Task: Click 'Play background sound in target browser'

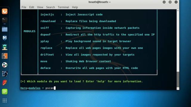Action: pos(98,41)
